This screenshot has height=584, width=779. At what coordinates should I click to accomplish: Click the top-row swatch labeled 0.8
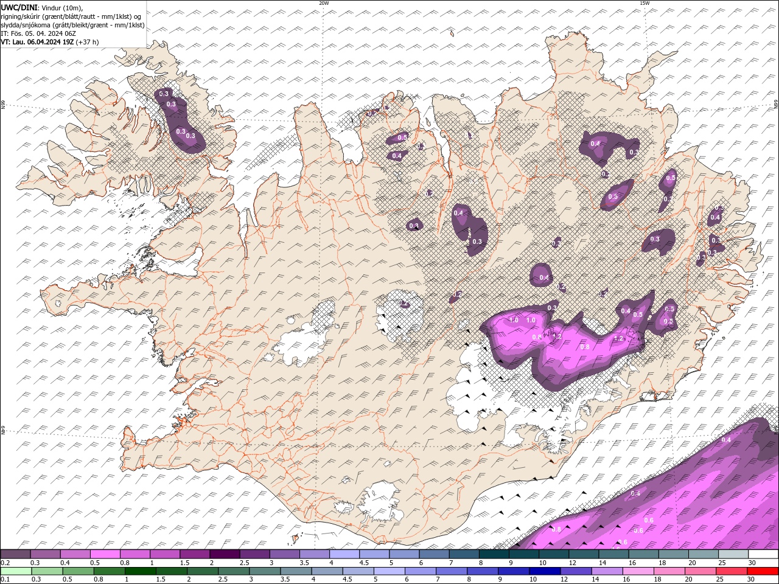tap(134, 554)
